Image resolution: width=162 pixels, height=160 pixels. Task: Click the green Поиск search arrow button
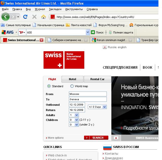pos(93,32)
